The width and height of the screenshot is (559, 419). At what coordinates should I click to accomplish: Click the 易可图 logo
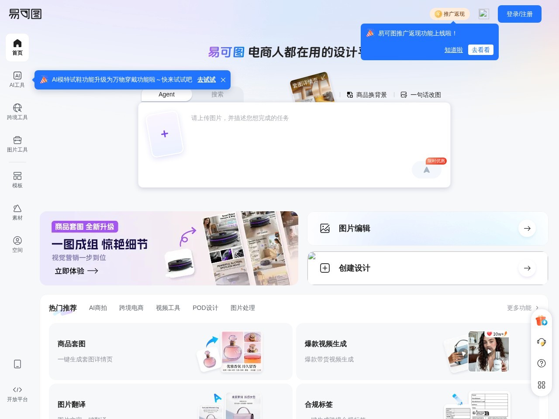(x=25, y=14)
